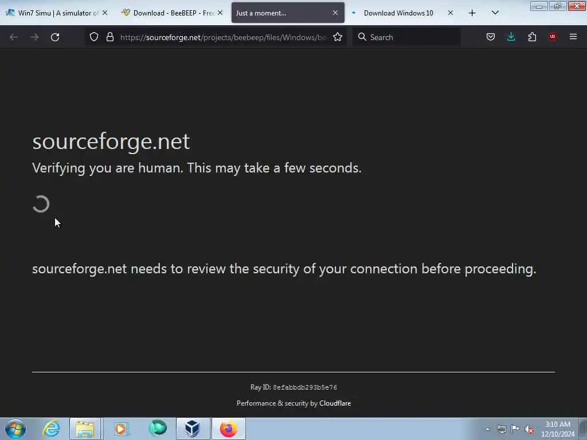Open the Extensions puzzle icon
This screenshot has height=440, width=587.
[x=532, y=37]
